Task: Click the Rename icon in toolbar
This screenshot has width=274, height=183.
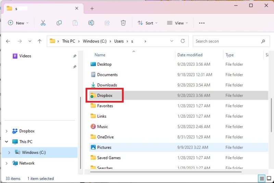Action: (91, 23)
